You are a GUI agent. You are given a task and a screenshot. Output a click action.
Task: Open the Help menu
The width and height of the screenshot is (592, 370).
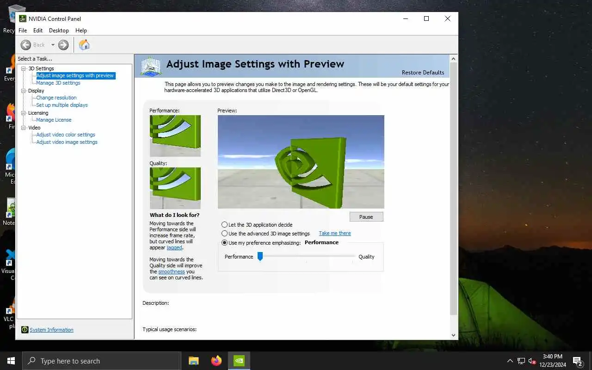click(x=81, y=31)
